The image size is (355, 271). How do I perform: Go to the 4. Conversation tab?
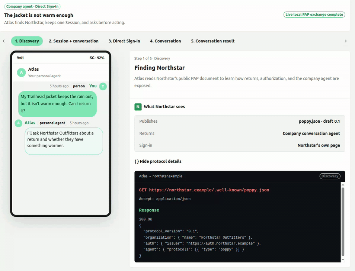pyautogui.click(x=166, y=41)
